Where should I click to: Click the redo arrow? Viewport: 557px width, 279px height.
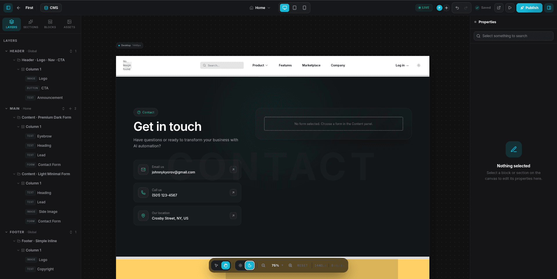466,8
